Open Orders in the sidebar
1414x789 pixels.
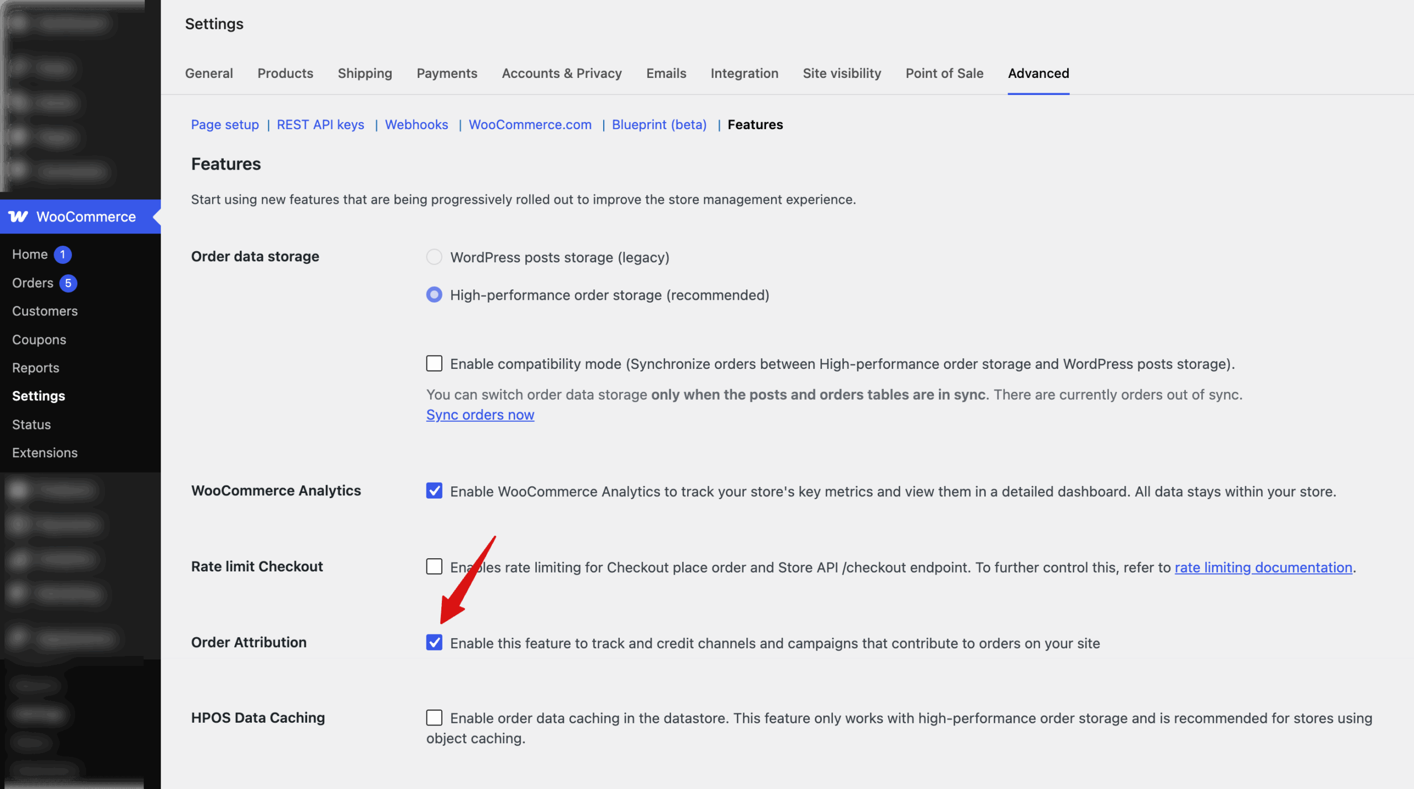33,283
